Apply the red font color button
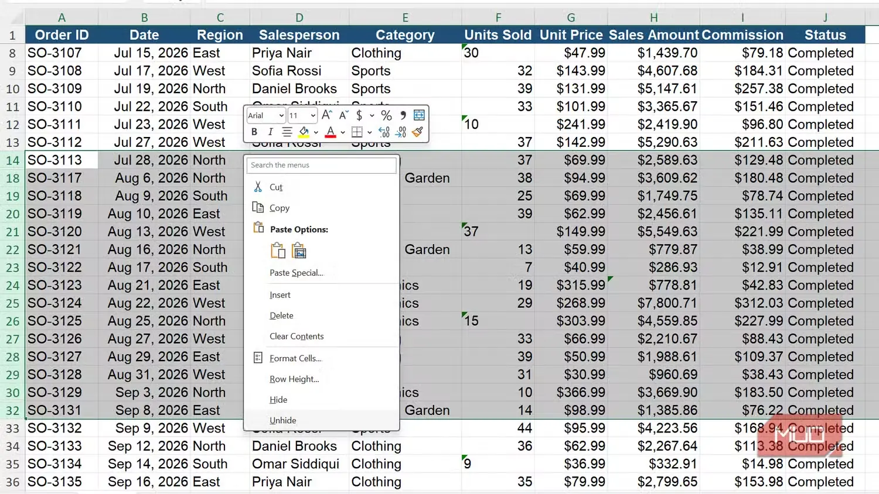This screenshot has width=879, height=494. [331, 132]
